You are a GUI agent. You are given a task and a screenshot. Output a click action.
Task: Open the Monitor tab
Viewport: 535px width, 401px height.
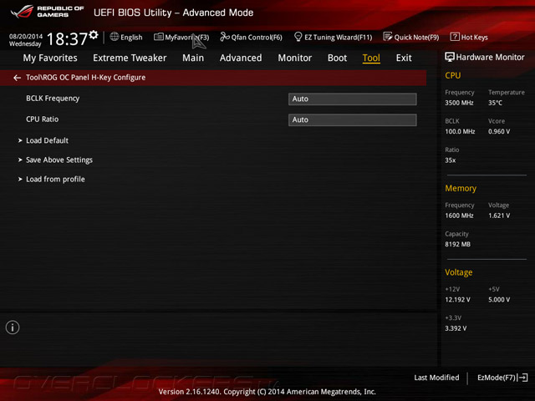(295, 58)
